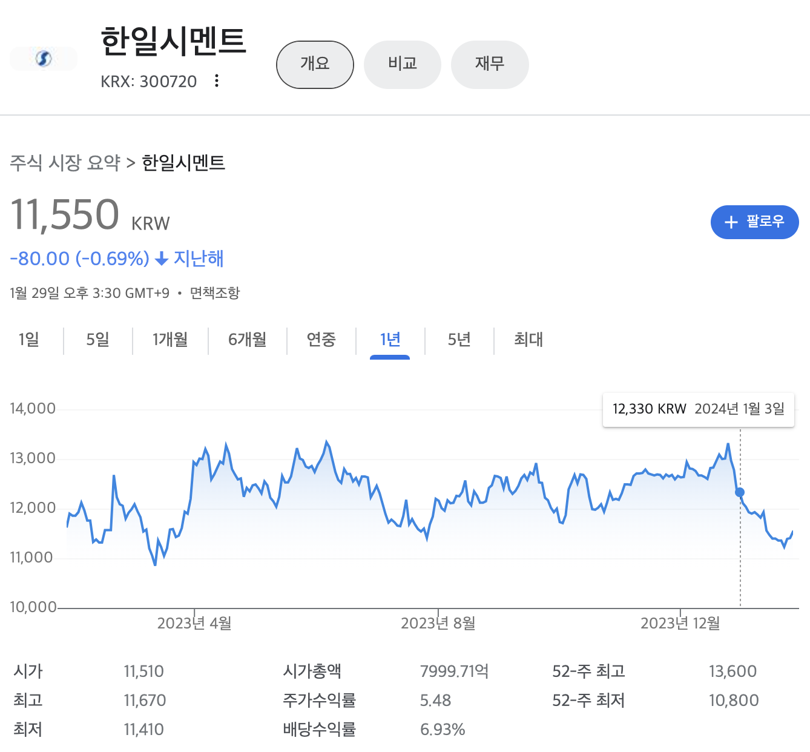Select the 1개월 chart range
The width and height of the screenshot is (810, 752).
pyautogui.click(x=170, y=340)
